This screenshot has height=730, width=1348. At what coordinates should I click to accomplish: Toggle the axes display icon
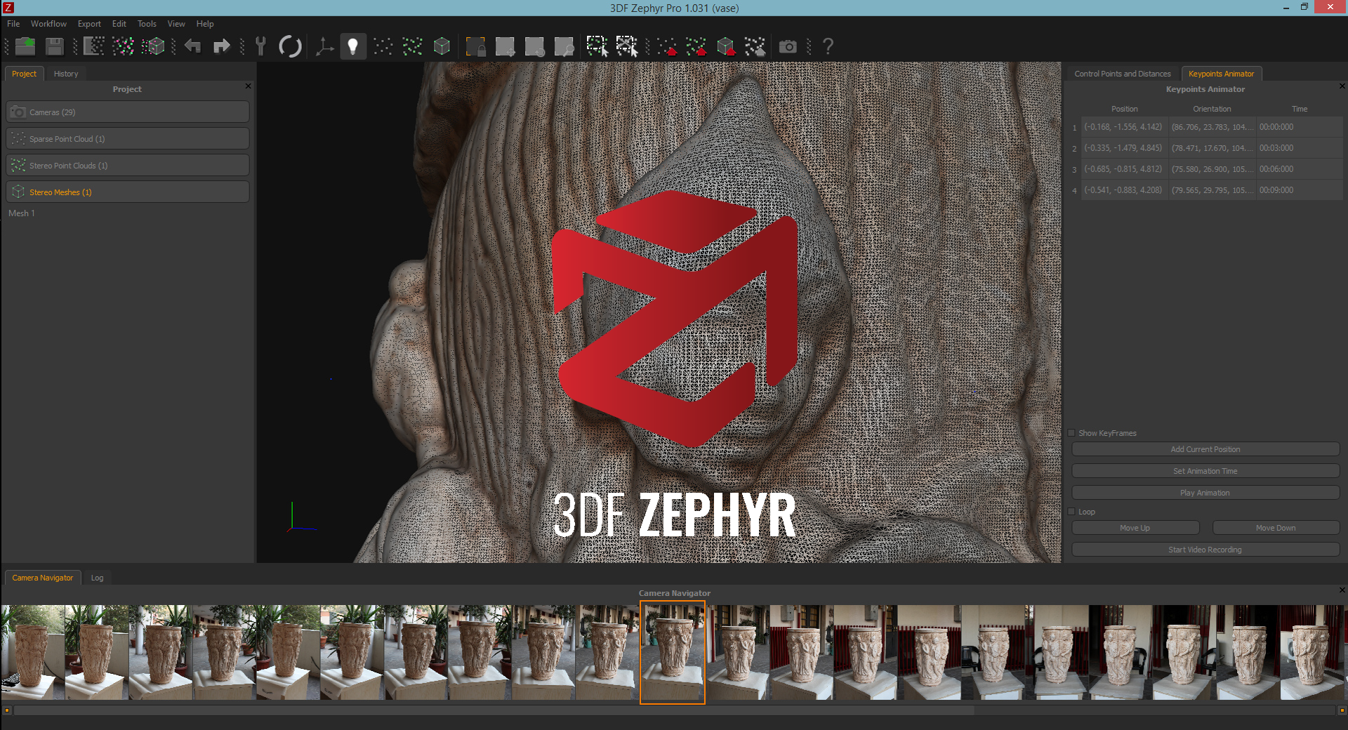pyautogui.click(x=324, y=46)
